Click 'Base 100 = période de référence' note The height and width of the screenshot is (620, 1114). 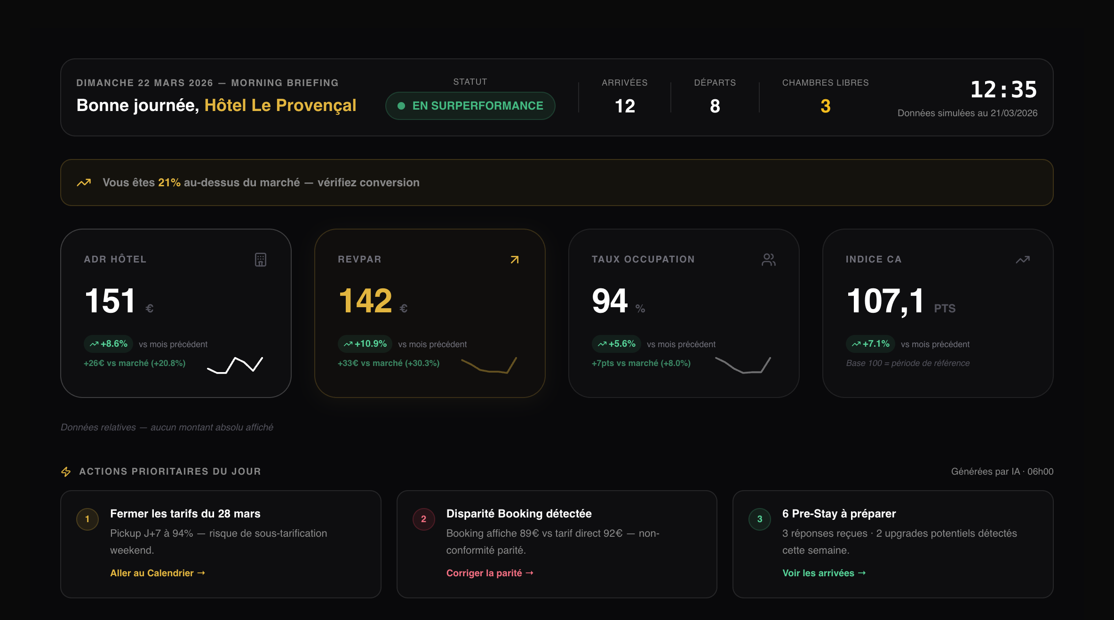(908, 363)
